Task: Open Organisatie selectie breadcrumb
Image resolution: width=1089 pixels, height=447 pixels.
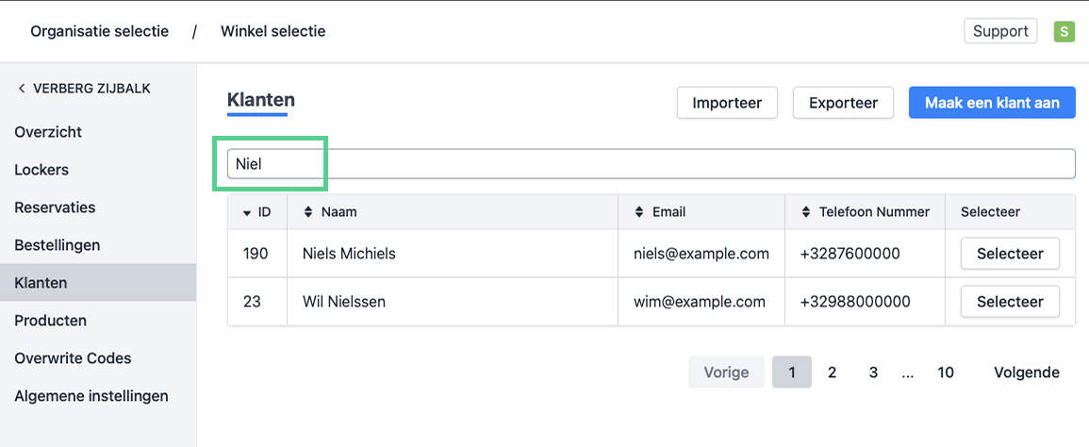Action: [x=99, y=31]
